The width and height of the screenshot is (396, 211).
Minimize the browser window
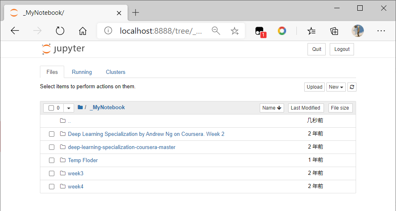[x=337, y=8]
